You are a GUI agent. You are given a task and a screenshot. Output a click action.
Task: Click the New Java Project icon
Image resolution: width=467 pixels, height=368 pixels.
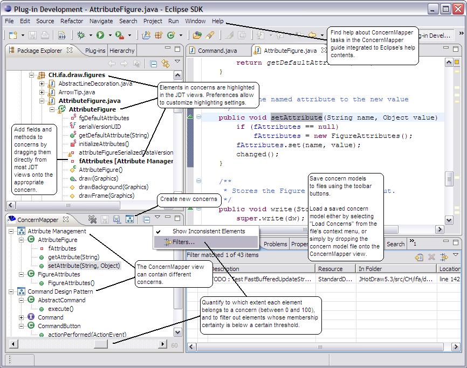[x=146, y=36]
